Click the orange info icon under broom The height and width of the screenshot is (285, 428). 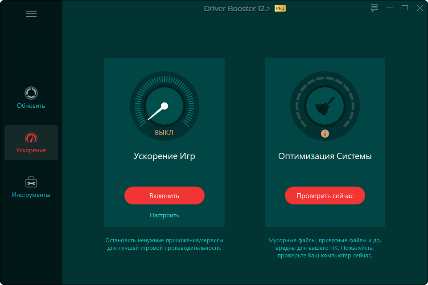[x=325, y=134]
